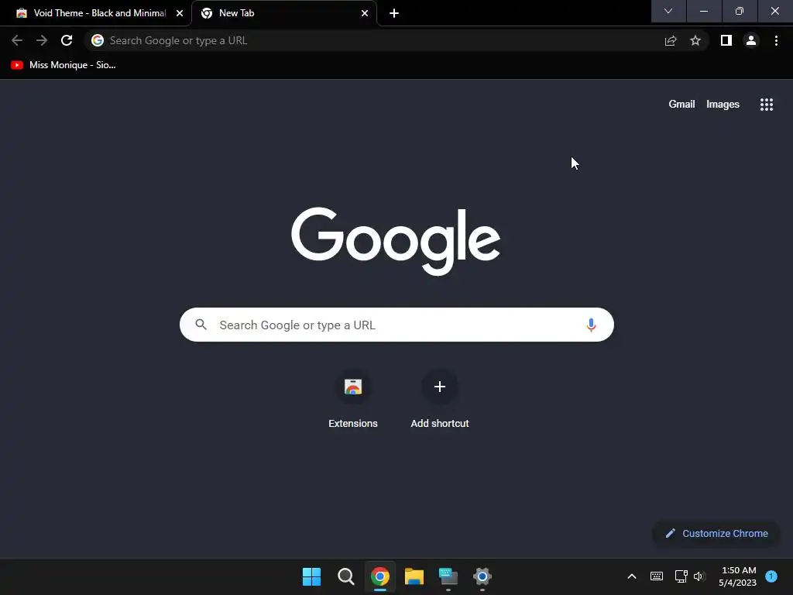Open the notification count badge
Image resolution: width=793 pixels, height=595 pixels.
click(x=771, y=576)
